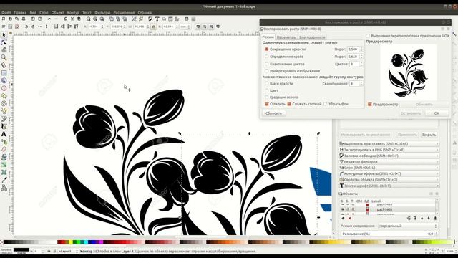Uncheck the Сложить стопкой checkbox
Viewport: 458px width, 258px height.
[x=289, y=104]
